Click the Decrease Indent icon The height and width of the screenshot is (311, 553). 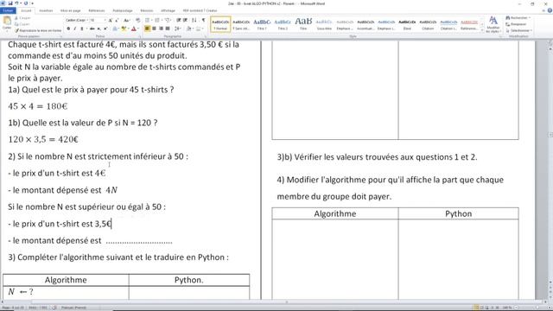click(179, 21)
